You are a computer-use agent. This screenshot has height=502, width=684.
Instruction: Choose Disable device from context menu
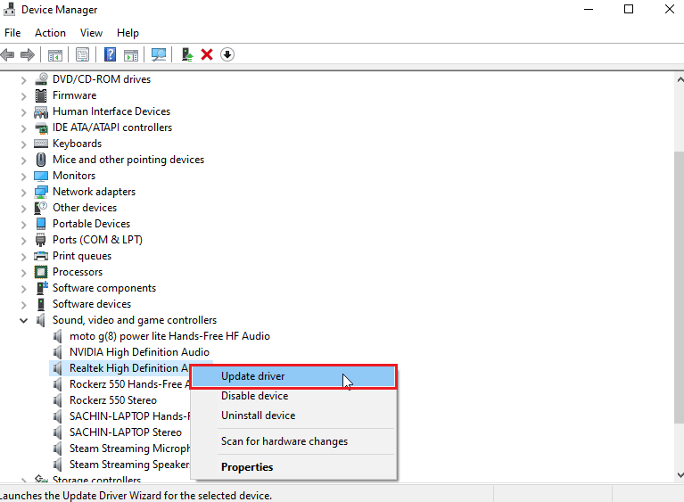tap(293, 396)
